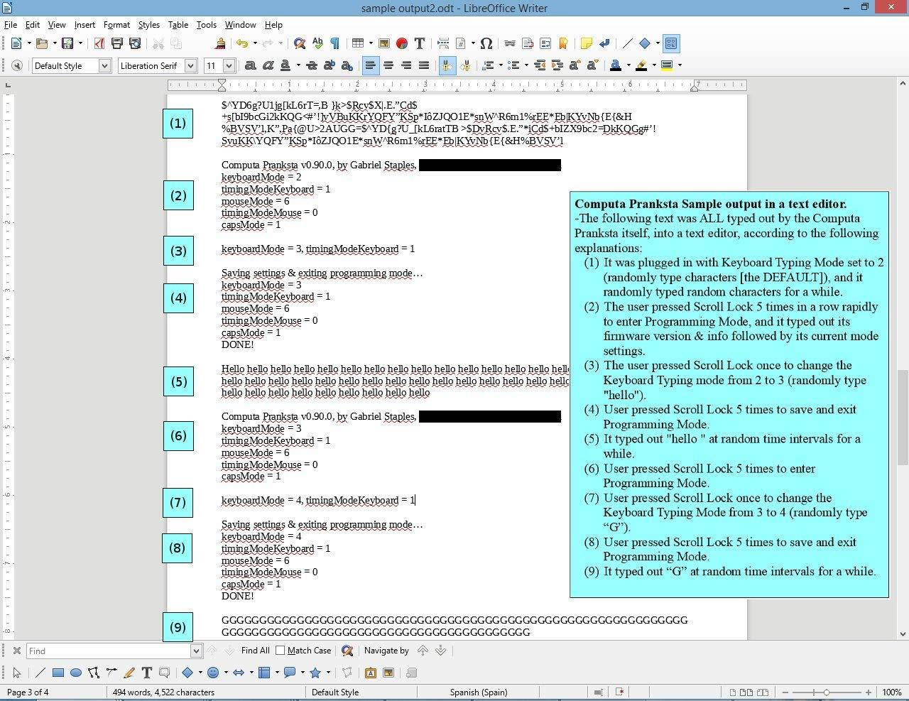This screenshot has height=701, width=909.
Task: Click the Spanish (Spain) language status field
Action: [478, 692]
